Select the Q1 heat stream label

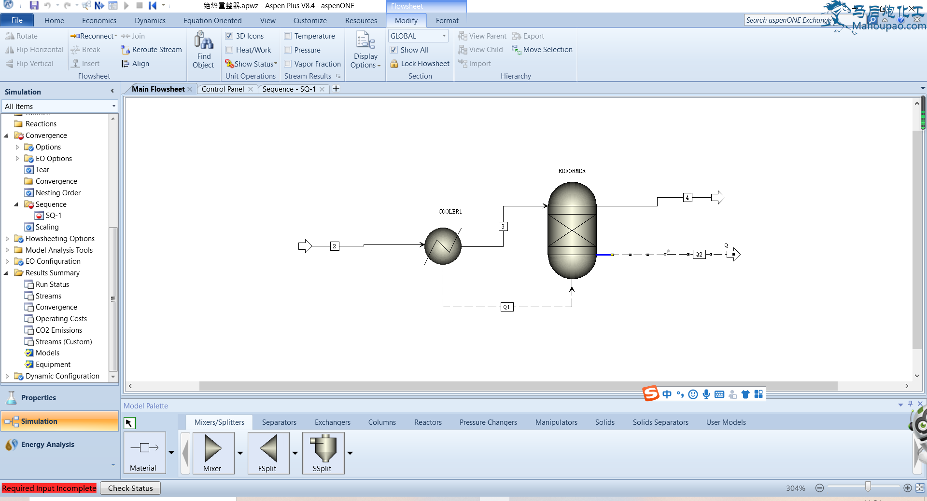point(506,307)
